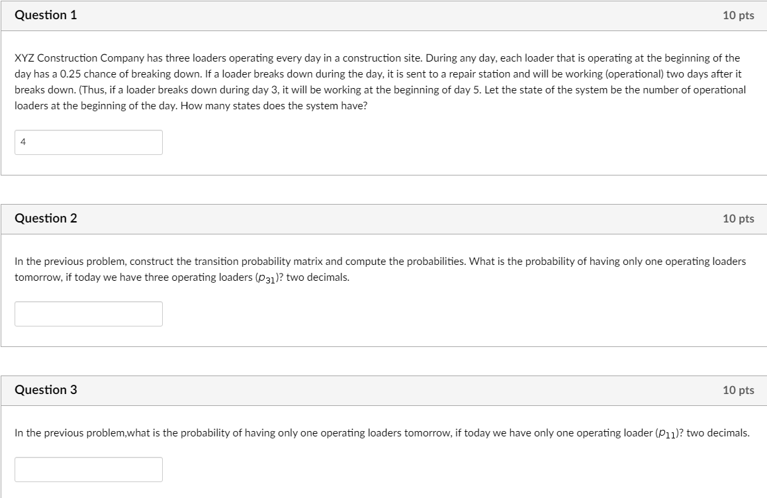Screen dimensions: 767x498
Task: Click the Question 1 title text
Action: point(46,15)
